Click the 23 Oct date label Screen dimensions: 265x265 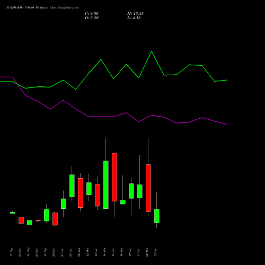(x=156, y=252)
